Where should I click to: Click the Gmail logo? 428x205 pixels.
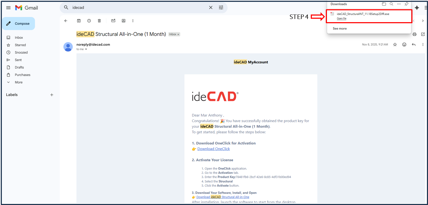26,8
